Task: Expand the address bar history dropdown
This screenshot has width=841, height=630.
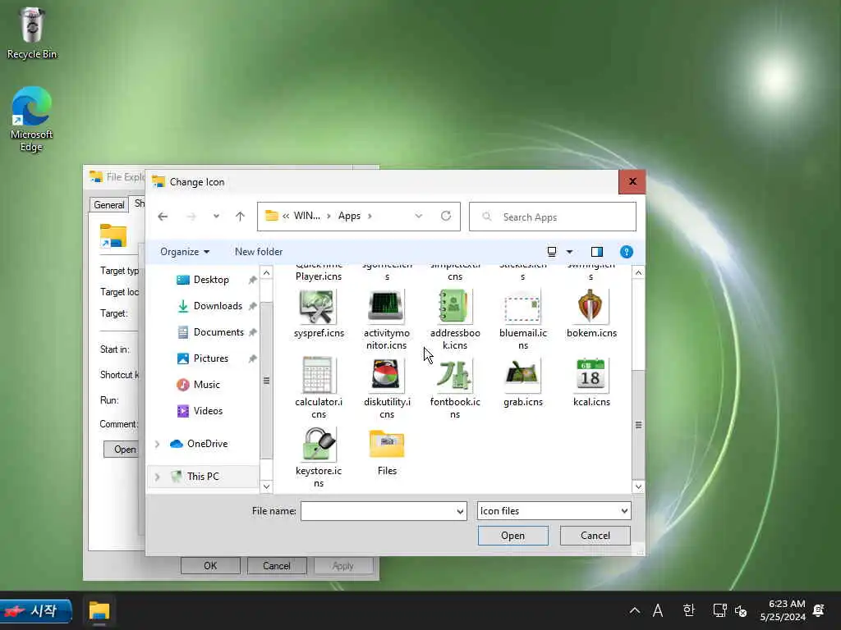Action: coord(418,216)
